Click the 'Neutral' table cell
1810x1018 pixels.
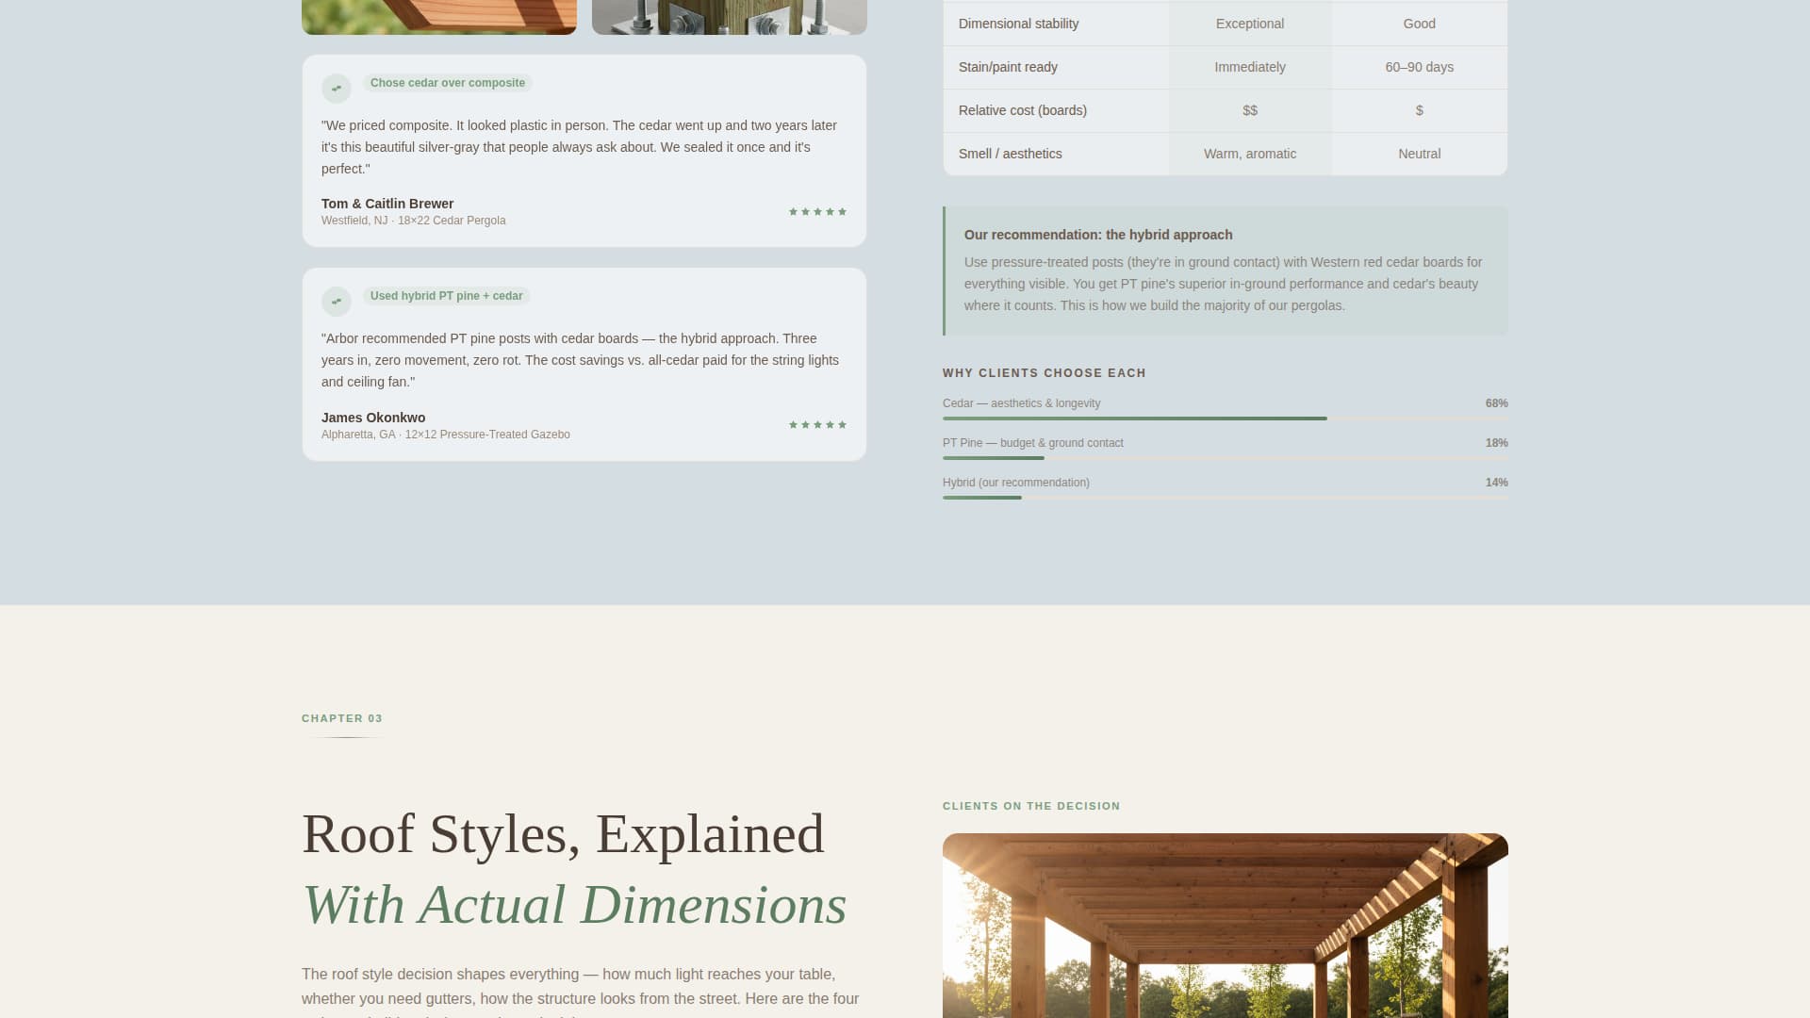pyautogui.click(x=1420, y=154)
